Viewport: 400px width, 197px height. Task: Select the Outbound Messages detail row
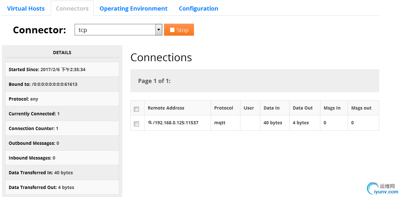tap(62, 143)
